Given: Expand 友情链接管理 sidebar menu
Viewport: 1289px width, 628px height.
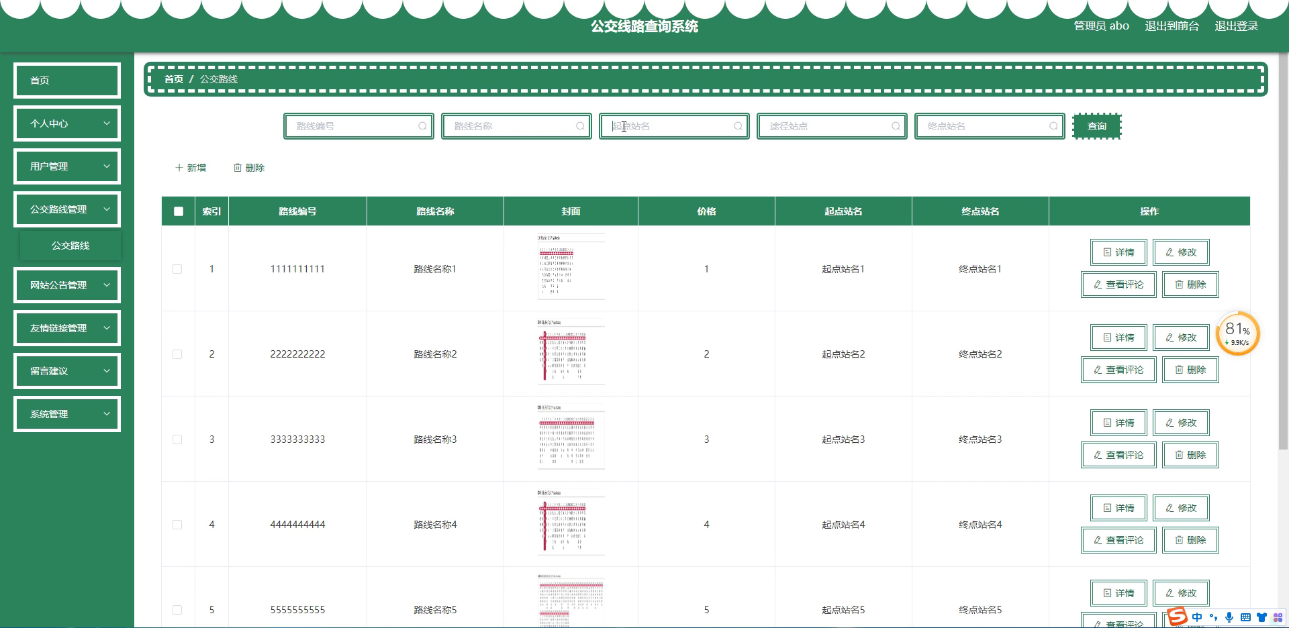Looking at the screenshot, I should (x=67, y=328).
